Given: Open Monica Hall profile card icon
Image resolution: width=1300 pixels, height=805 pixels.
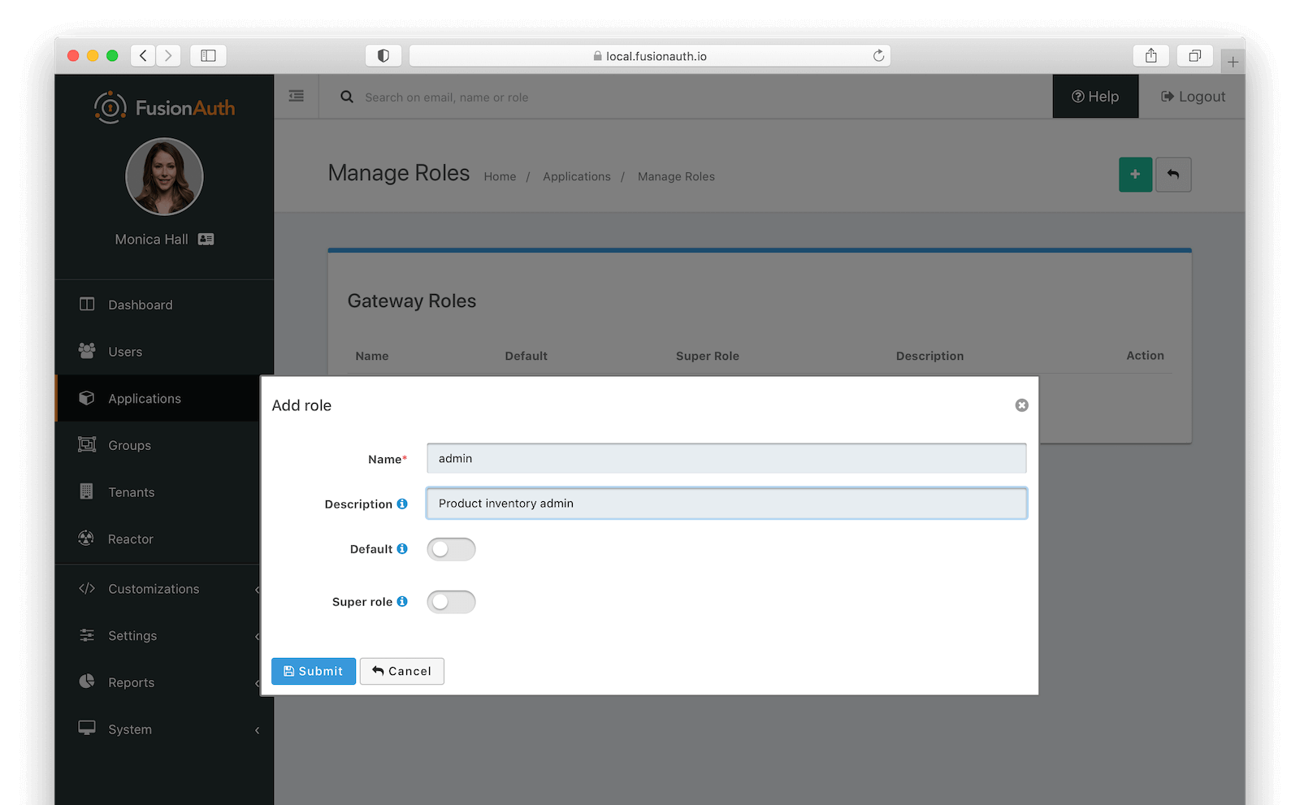Looking at the screenshot, I should (x=206, y=240).
